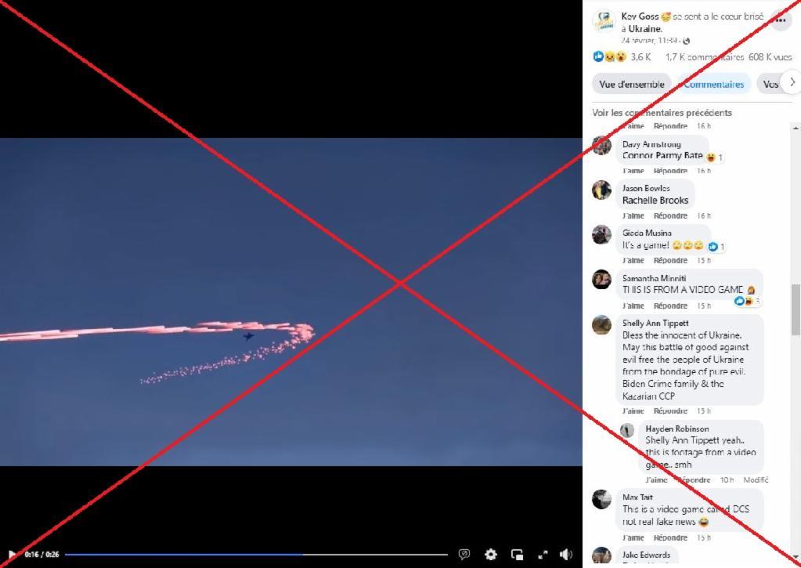This screenshot has height=568, width=801.
Task: Open video settings gear icon
Action: click(x=491, y=554)
